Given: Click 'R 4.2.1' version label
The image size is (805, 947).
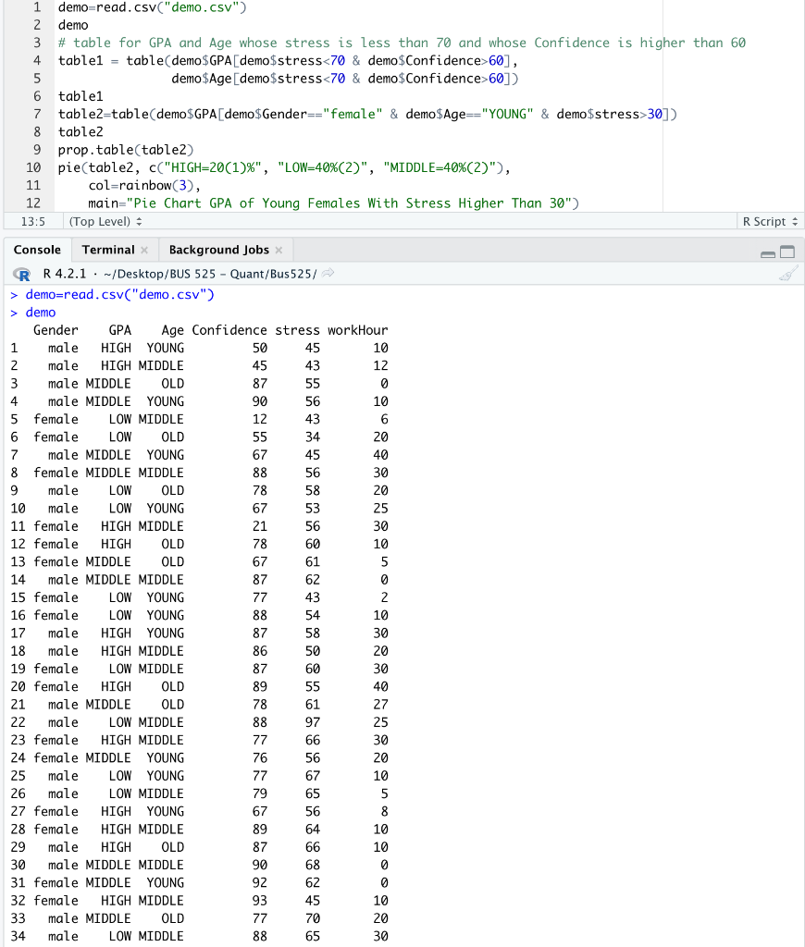Looking at the screenshot, I should point(65,274).
